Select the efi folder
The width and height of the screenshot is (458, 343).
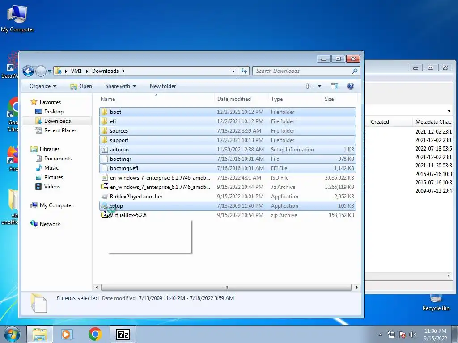[x=228, y=121]
